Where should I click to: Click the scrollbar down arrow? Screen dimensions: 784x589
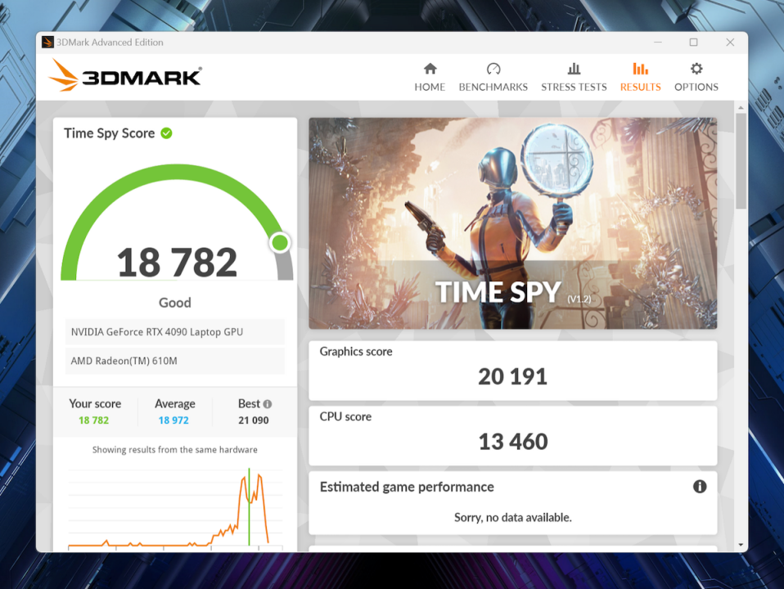click(x=741, y=545)
